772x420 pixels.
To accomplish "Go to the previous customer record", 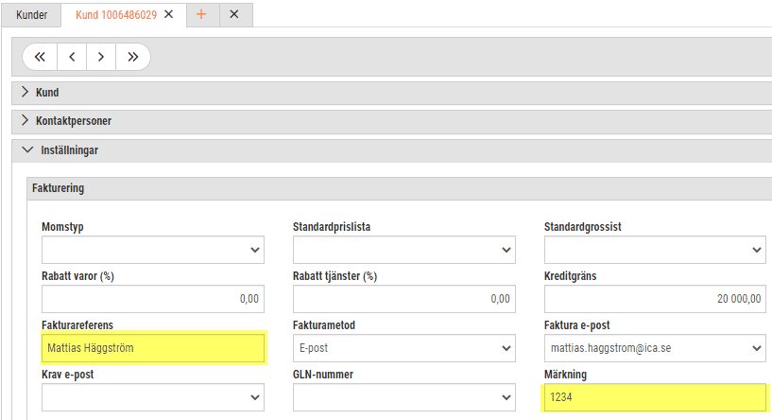I will tap(72, 57).
